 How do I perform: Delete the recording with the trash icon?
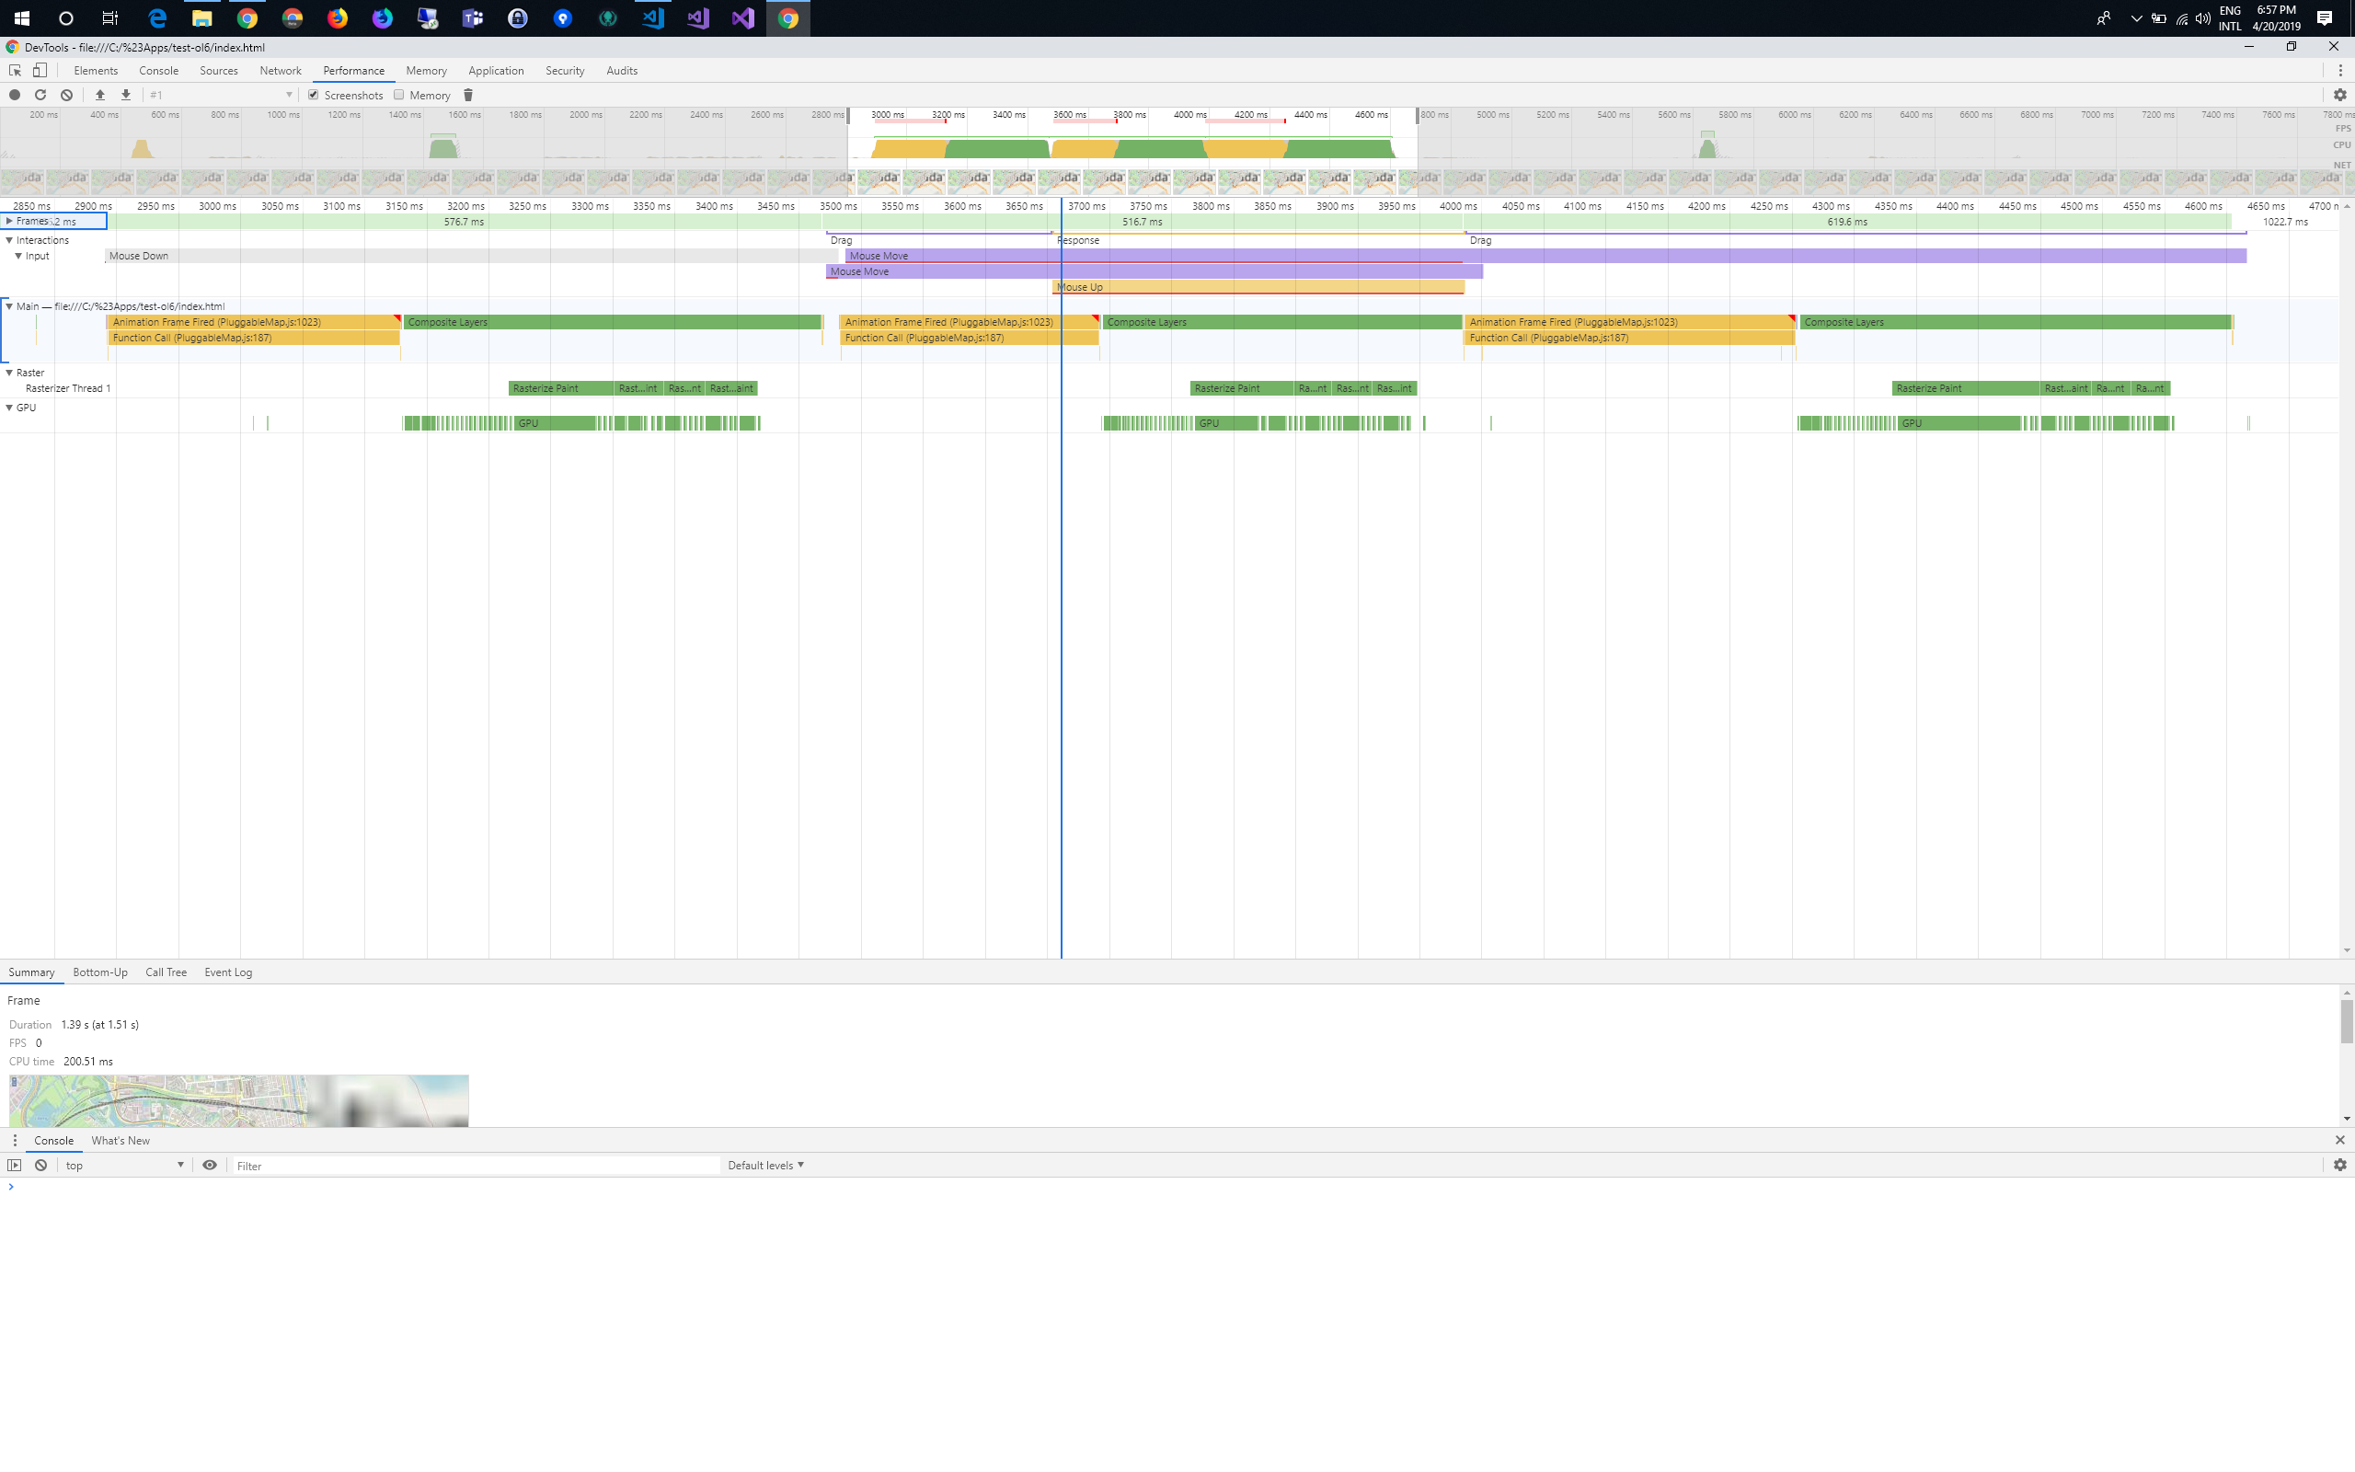click(468, 95)
